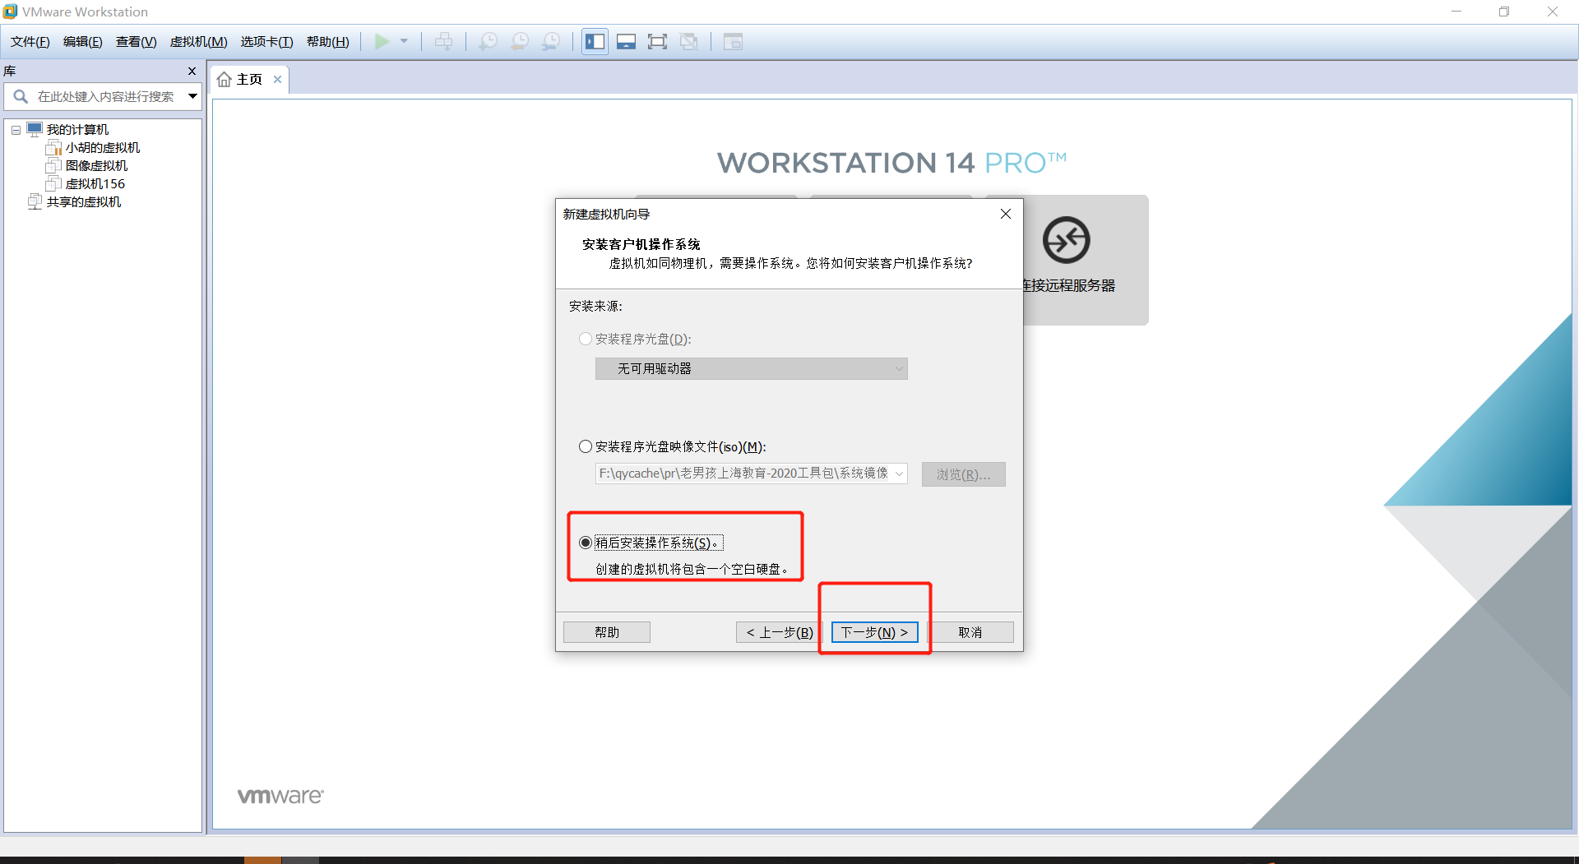1579x864 pixels.
Task: Collapse the 我的计算机 tree node
Action: click(x=16, y=130)
